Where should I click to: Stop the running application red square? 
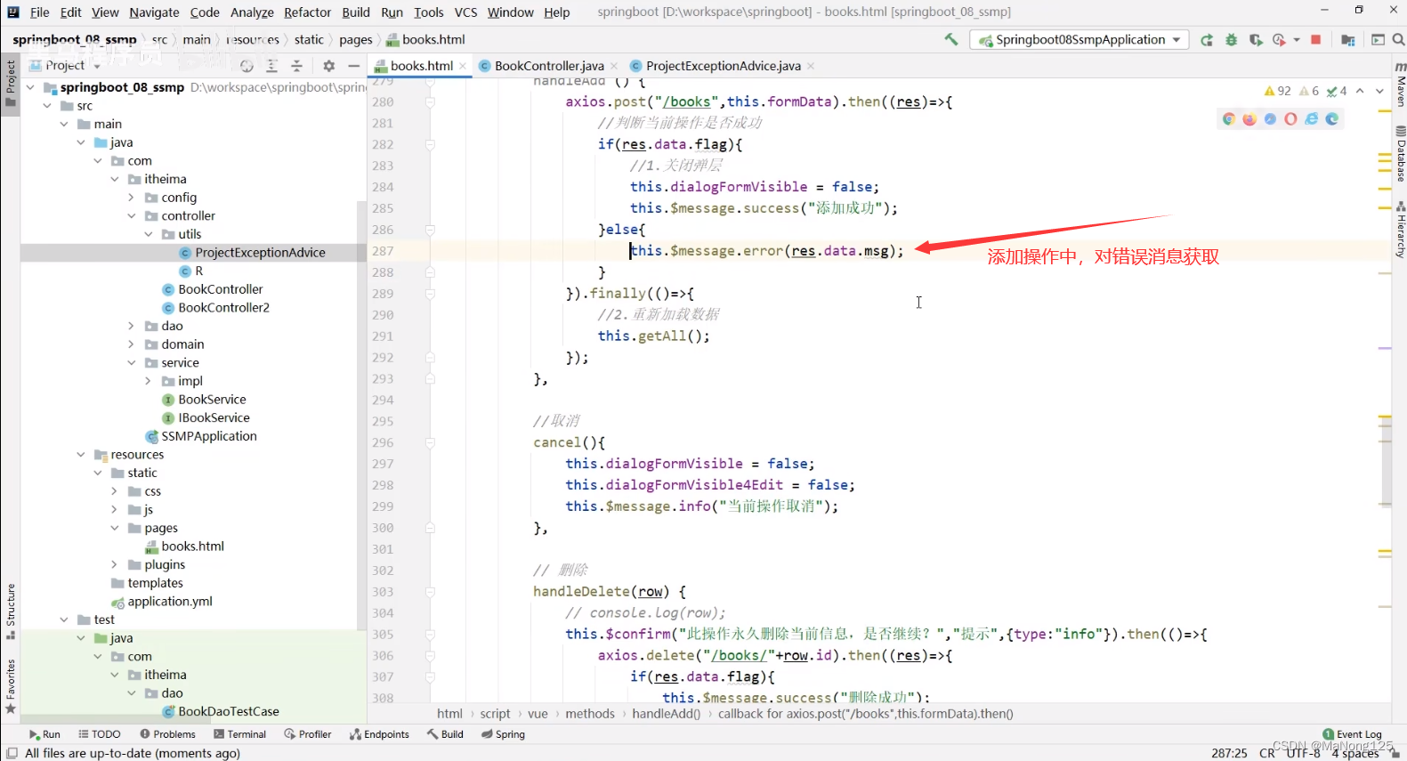pyautogui.click(x=1316, y=40)
